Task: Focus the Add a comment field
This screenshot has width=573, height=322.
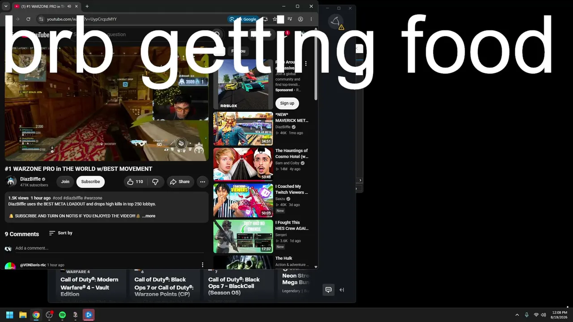Action: 109,248
